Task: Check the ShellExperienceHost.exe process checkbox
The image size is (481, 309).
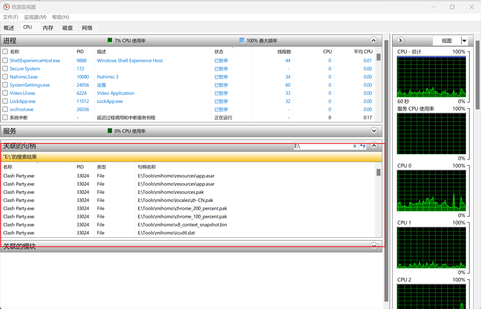Action: coord(5,60)
